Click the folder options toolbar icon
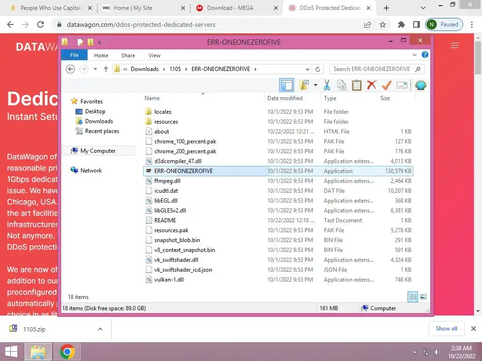This screenshot has width=482, height=361. point(304,85)
